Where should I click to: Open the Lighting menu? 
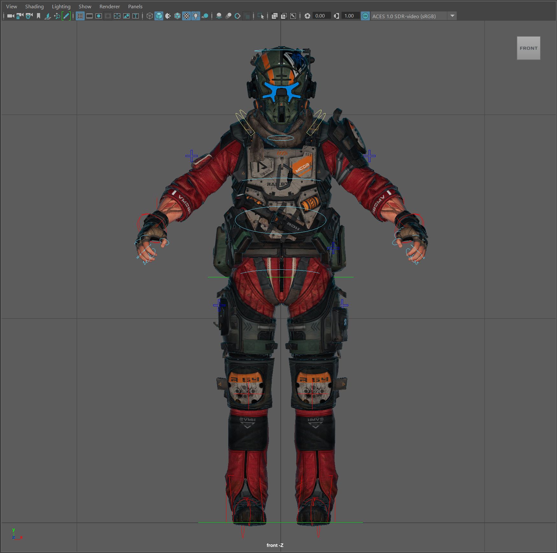61,6
